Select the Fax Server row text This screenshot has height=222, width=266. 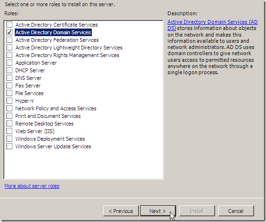click(28, 86)
